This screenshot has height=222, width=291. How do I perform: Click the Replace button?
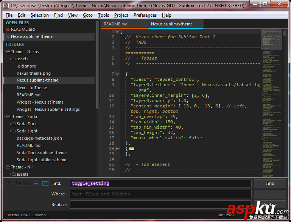pos(270,205)
